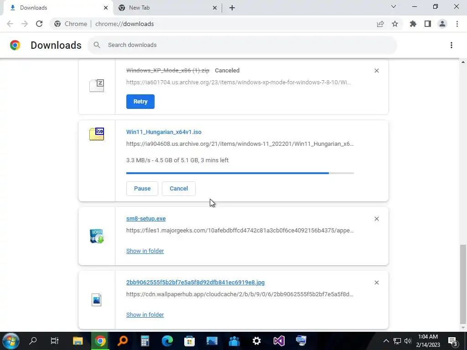Click the archive.org URL of Win11_Hungarian download
Viewport: 467px width, 350px height.
tap(240, 144)
